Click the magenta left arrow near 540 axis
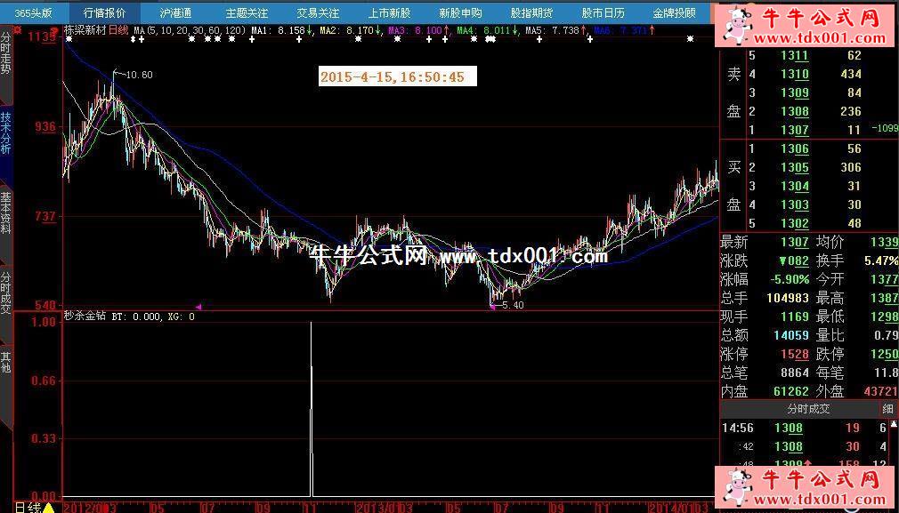This screenshot has width=899, height=513. coord(198,307)
